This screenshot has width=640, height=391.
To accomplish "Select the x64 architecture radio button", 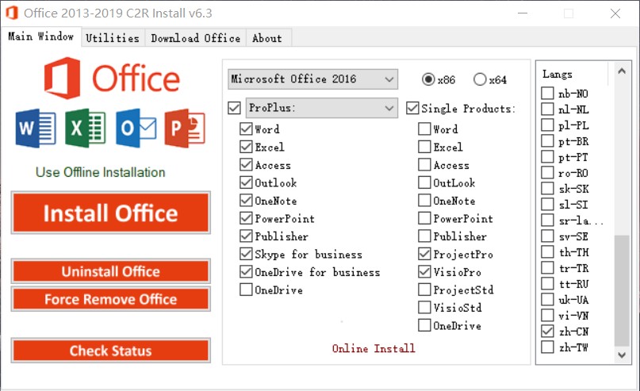I will pyautogui.click(x=480, y=79).
